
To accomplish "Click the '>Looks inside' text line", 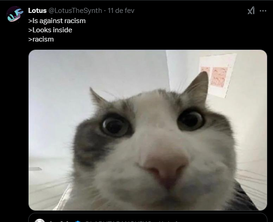I will (50, 30).
